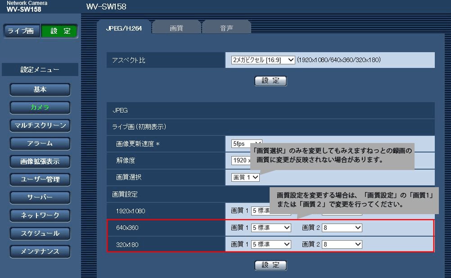
Task: Open the ユーザー管理 page
Action: (40, 179)
